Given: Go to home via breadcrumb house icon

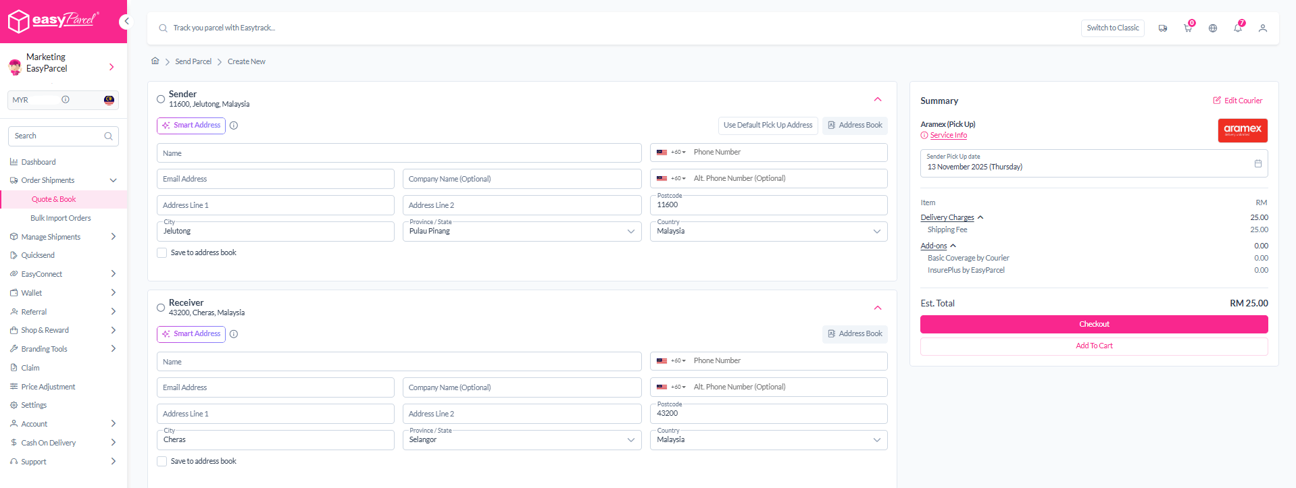Looking at the screenshot, I should pyautogui.click(x=155, y=61).
